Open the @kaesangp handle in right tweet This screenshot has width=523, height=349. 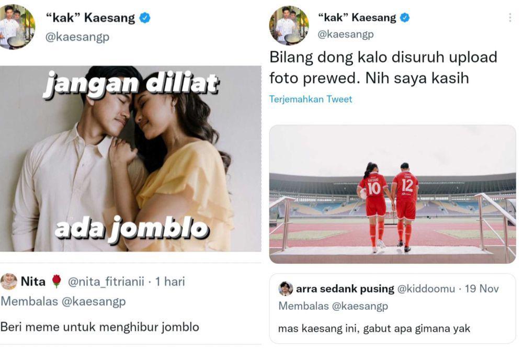tap(346, 34)
